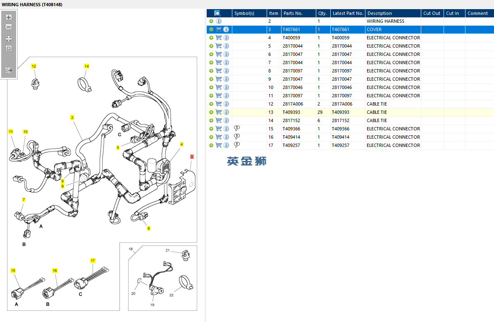The height and width of the screenshot is (322, 494).
Task: Zoom out of the diagram with minus button
Action: (x=9, y=27)
